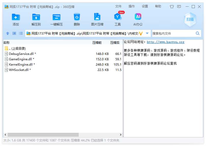Maximize the 360压缩 window

coord(193,7)
